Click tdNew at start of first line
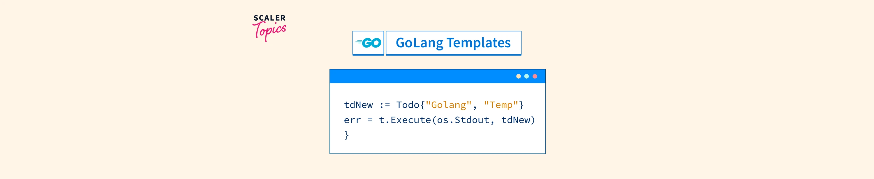Screen dimensions: 874x179 (358, 105)
